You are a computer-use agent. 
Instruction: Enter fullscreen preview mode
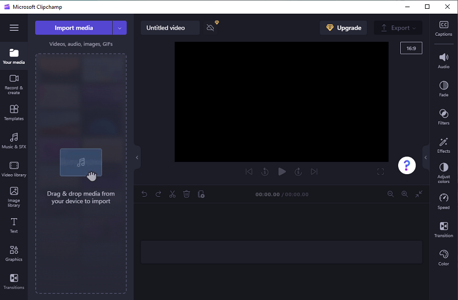tap(380, 171)
